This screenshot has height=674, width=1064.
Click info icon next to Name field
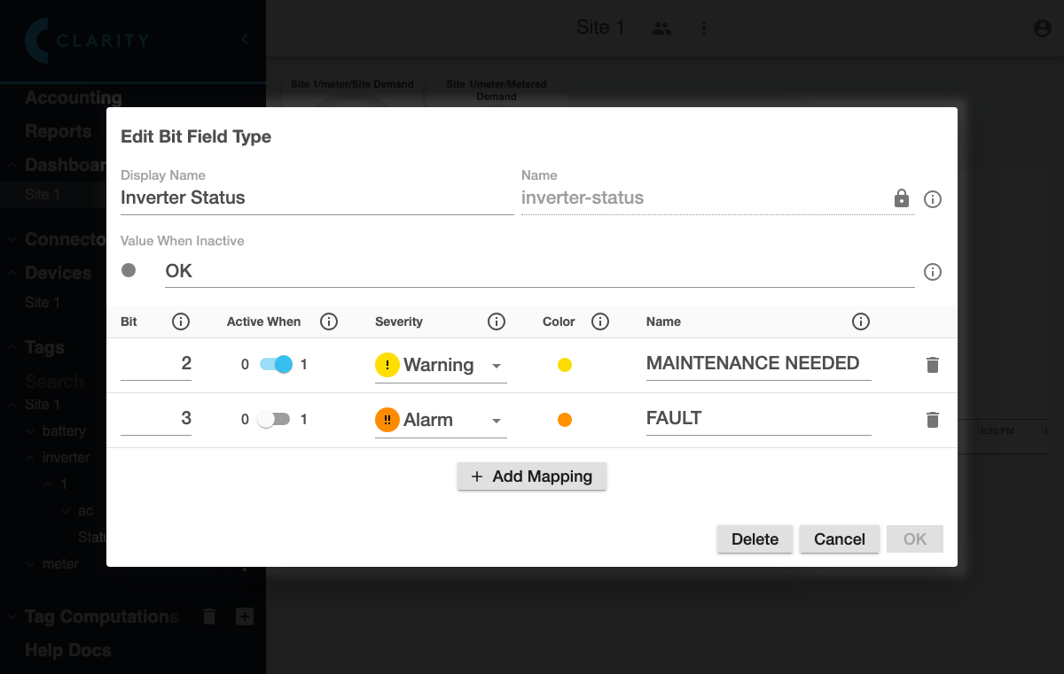[933, 199]
